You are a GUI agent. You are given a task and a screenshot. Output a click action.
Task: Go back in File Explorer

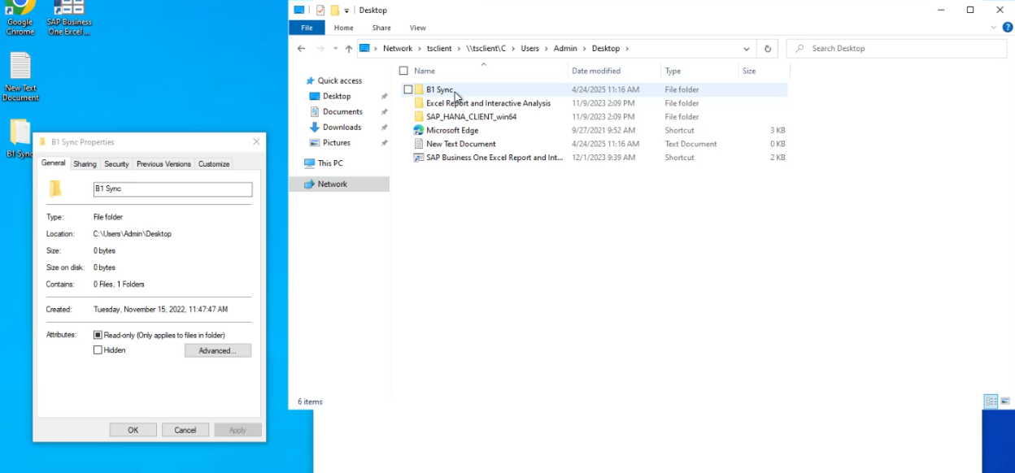click(301, 49)
